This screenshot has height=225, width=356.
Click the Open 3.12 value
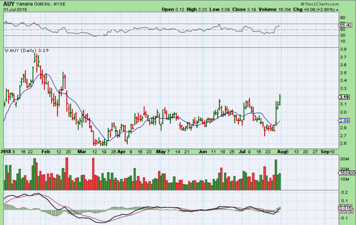tap(173, 9)
